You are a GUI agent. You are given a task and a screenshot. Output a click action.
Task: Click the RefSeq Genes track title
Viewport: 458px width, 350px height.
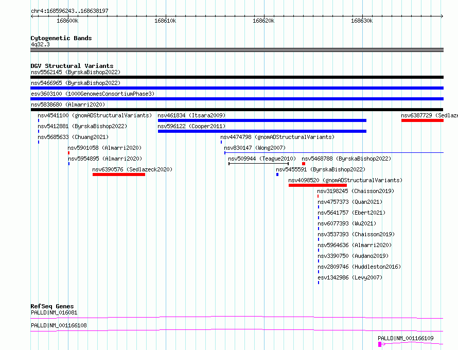[52, 306]
